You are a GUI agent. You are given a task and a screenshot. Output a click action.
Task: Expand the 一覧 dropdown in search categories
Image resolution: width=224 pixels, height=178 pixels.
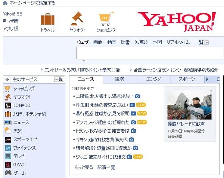point(206,43)
